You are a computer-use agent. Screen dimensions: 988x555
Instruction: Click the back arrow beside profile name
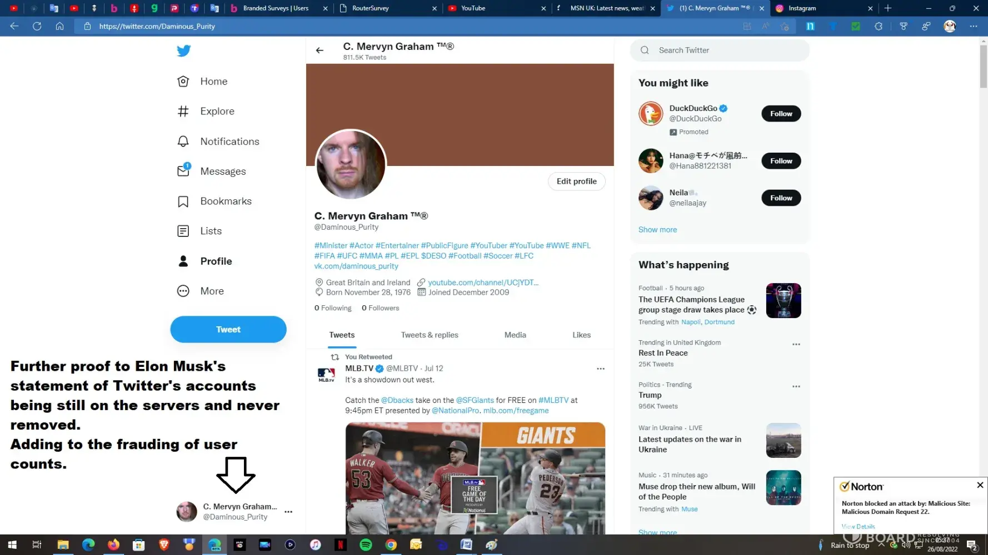320,51
